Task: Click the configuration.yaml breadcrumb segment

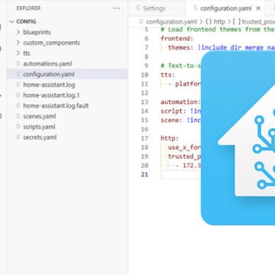Action: [168, 22]
